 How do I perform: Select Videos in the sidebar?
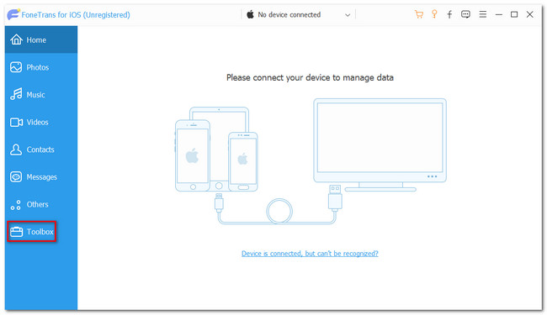(x=41, y=122)
